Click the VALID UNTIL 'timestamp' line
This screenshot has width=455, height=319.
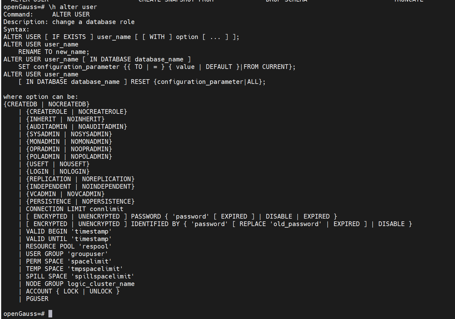[x=69, y=239]
